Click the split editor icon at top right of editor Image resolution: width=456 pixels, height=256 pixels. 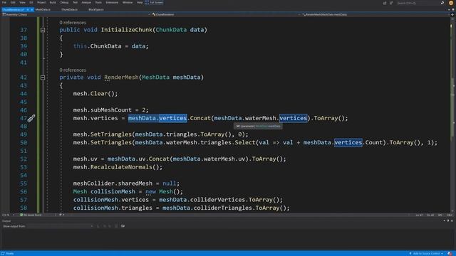pos(452,14)
